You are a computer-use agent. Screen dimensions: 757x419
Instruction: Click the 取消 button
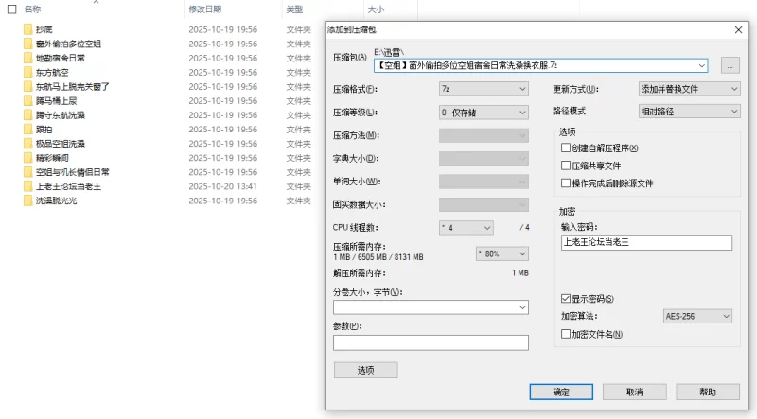point(634,392)
